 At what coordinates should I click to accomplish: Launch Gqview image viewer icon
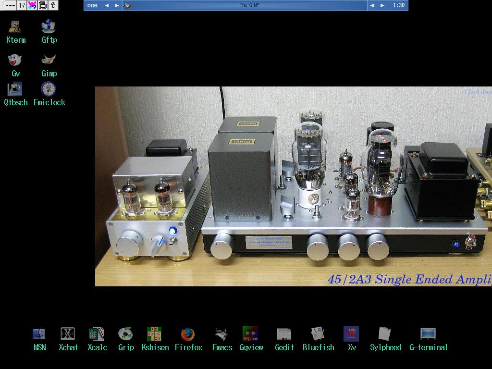coord(251,334)
